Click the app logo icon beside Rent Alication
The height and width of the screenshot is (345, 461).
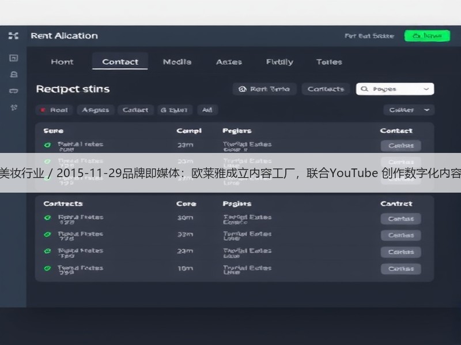click(13, 36)
